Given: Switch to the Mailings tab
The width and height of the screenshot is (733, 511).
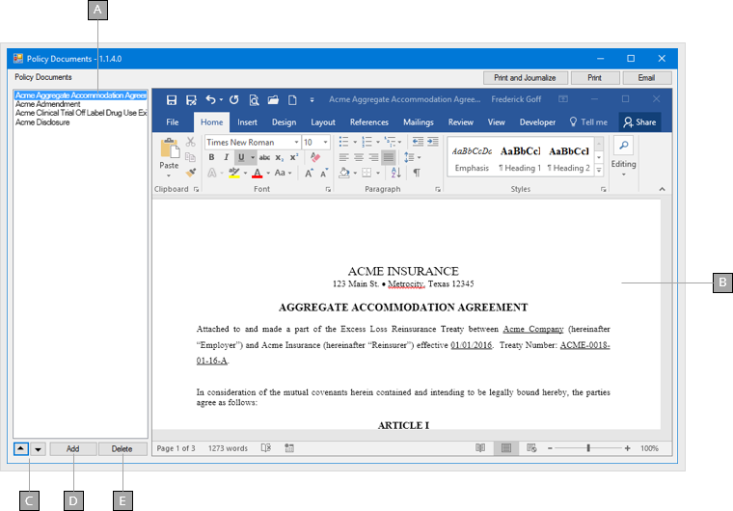Looking at the screenshot, I should tap(418, 122).
